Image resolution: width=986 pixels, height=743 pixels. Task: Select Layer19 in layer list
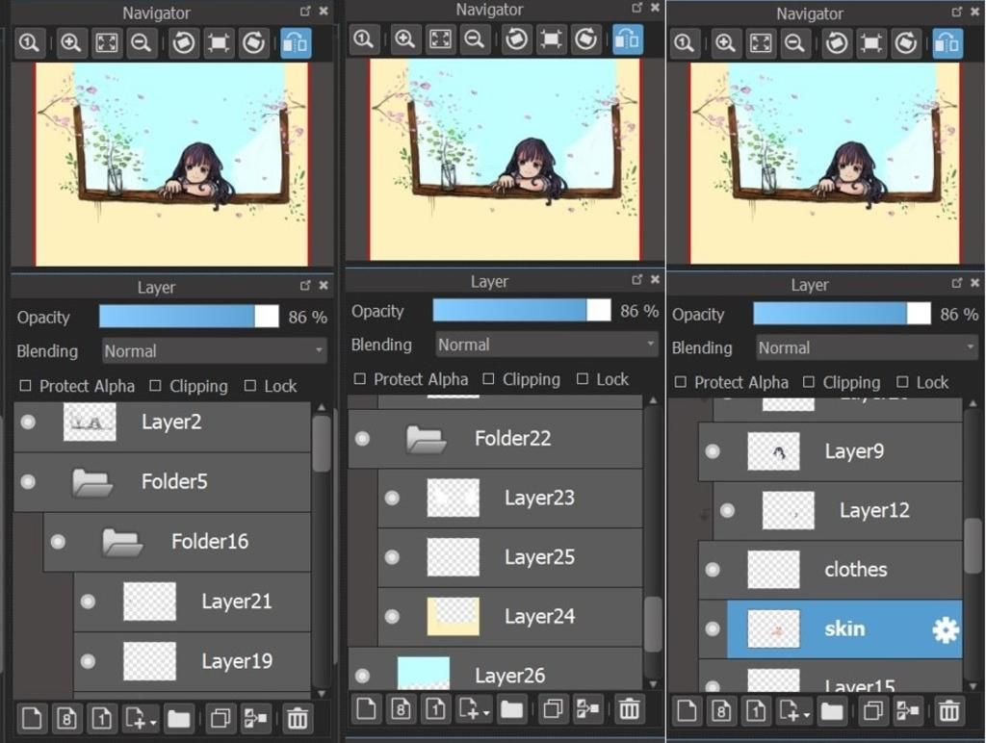tap(193, 661)
